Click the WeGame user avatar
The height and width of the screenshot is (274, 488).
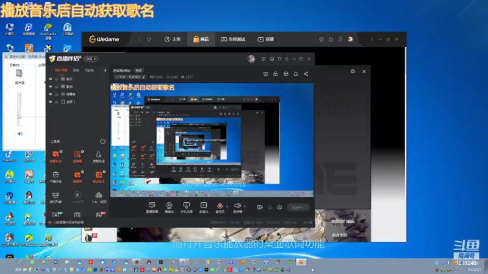(350, 39)
